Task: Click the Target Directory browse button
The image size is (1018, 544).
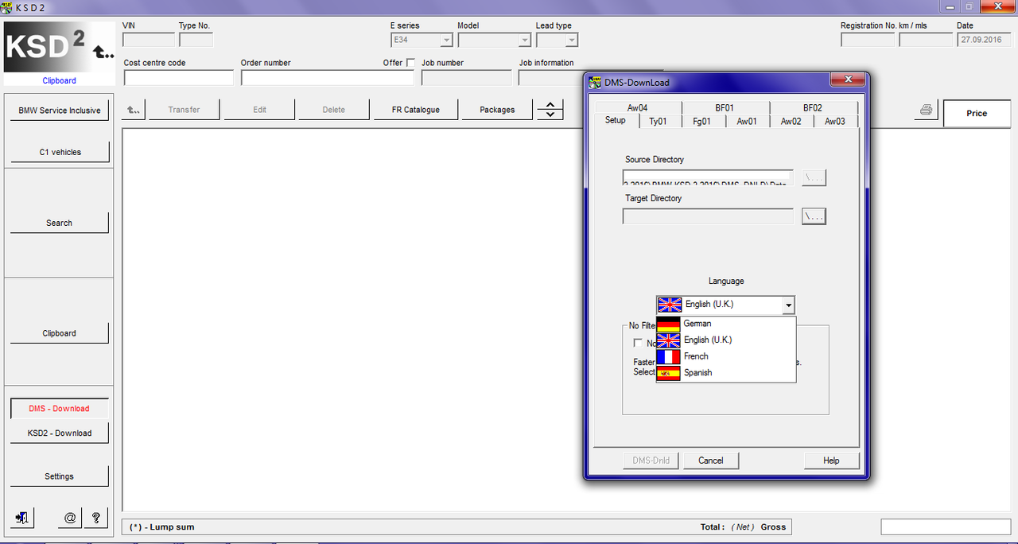Action: (x=814, y=216)
